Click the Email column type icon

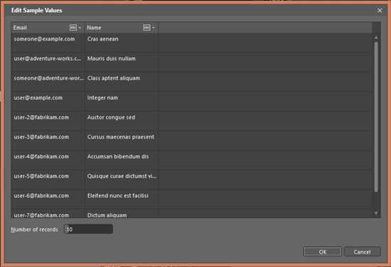73,28
